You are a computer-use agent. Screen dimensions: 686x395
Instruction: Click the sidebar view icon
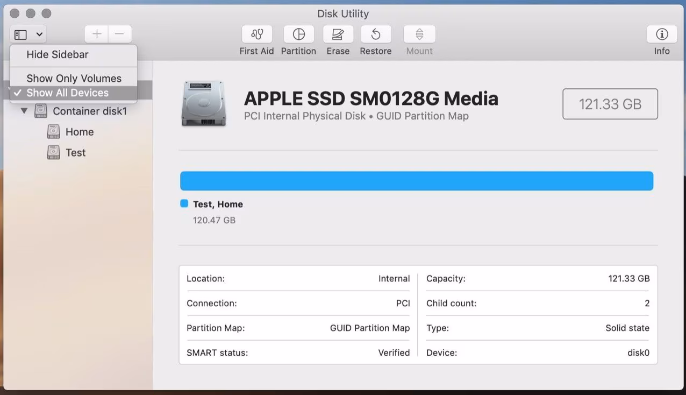click(x=20, y=34)
